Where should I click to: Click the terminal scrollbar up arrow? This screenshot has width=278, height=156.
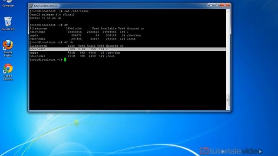click(x=228, y=11)
